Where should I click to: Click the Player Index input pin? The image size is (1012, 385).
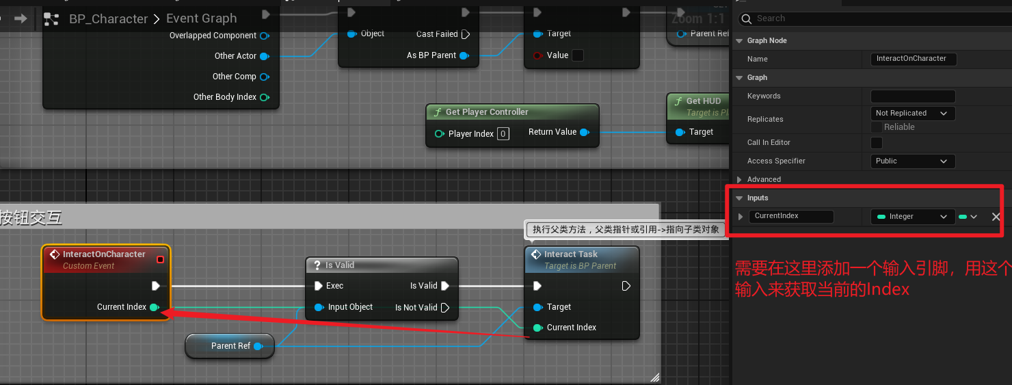(x=439, y=133)
